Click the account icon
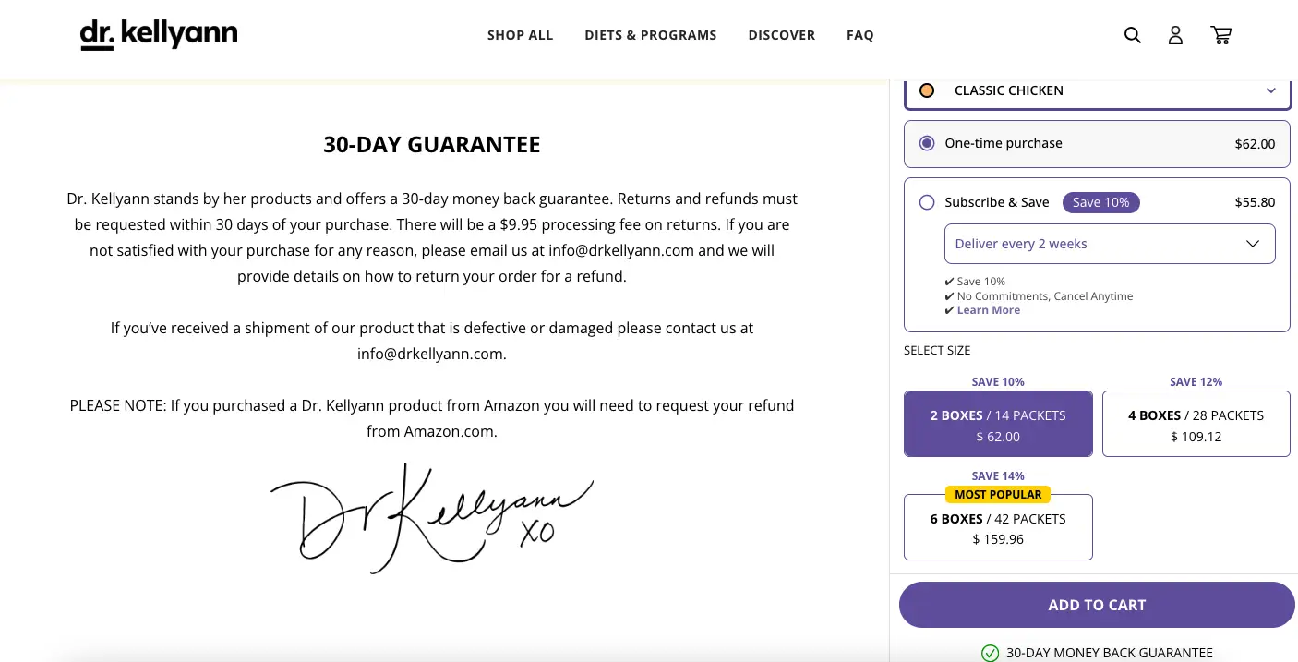The height and width of the screenshot is (662, 1298). (1175, 34)
